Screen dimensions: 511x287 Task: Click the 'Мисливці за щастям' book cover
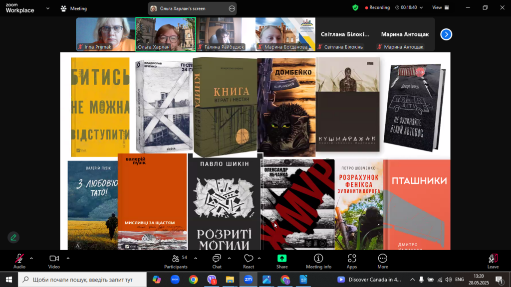tap(152, 202)
